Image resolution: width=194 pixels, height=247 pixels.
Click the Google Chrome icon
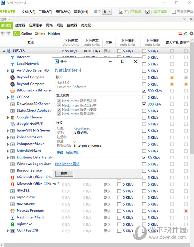(x=12, y=117)
